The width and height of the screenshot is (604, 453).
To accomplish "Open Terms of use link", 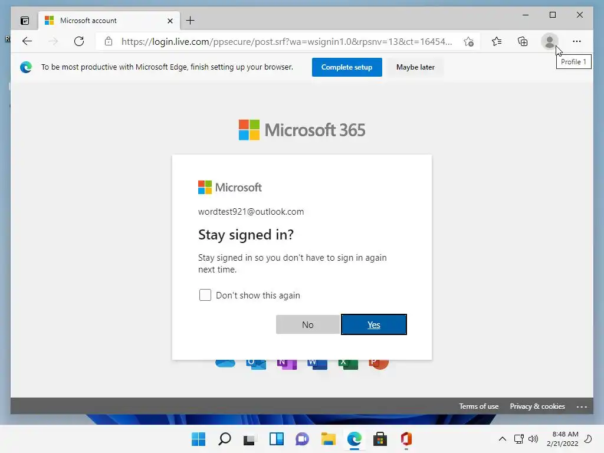I will [x=478, y=406].
